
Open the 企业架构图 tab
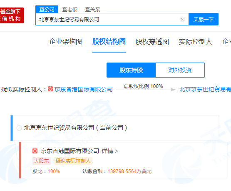[66, 41]
